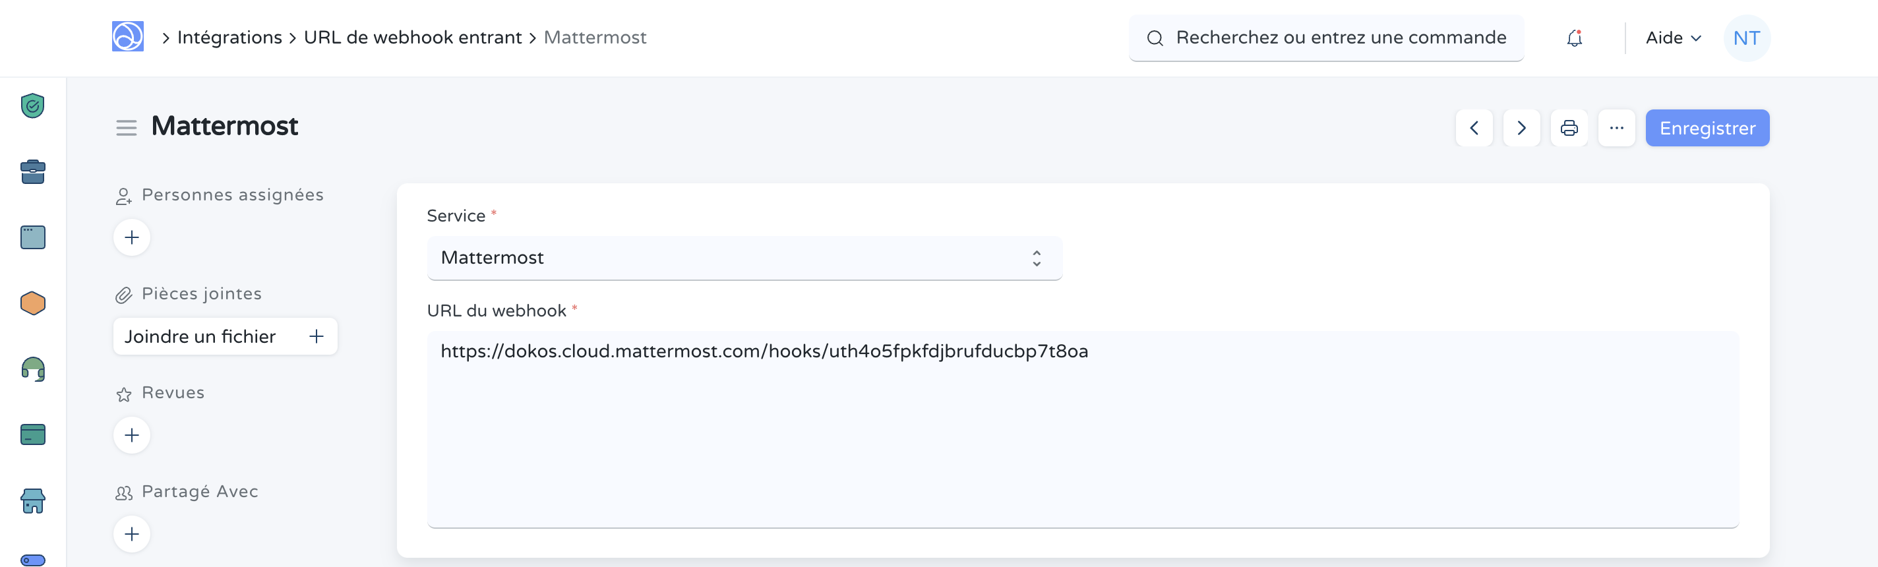
Task: Click the Enregistrer button
Action: coord(1707,129)
